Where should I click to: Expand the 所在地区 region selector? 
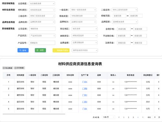(85, 29)
